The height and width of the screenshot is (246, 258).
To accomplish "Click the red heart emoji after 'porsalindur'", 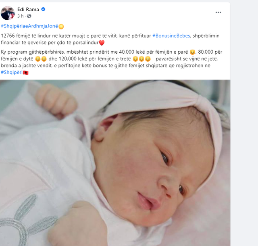I will point(102,43).
